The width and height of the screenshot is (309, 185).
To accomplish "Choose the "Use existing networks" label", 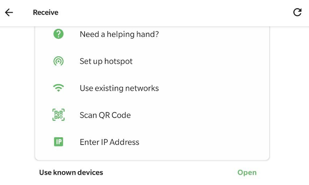I will click(x=119, y=88).
